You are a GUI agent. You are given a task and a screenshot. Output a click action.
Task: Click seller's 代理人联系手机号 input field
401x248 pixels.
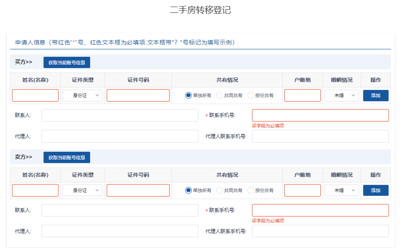point(320,231)
